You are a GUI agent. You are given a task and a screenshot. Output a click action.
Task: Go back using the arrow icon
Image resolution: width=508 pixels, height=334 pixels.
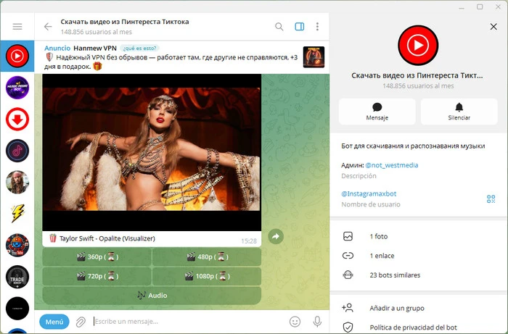[x=48, y=27]
